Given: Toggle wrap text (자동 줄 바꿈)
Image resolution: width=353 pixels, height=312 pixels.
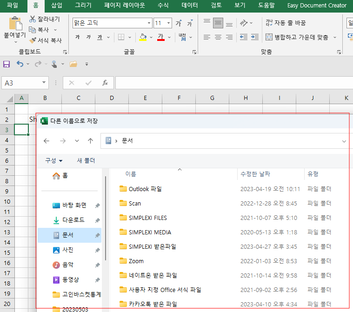Looking at the screenshot, I should pos(286,23).
